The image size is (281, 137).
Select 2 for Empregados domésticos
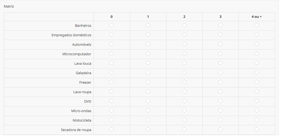click(184, 34)
